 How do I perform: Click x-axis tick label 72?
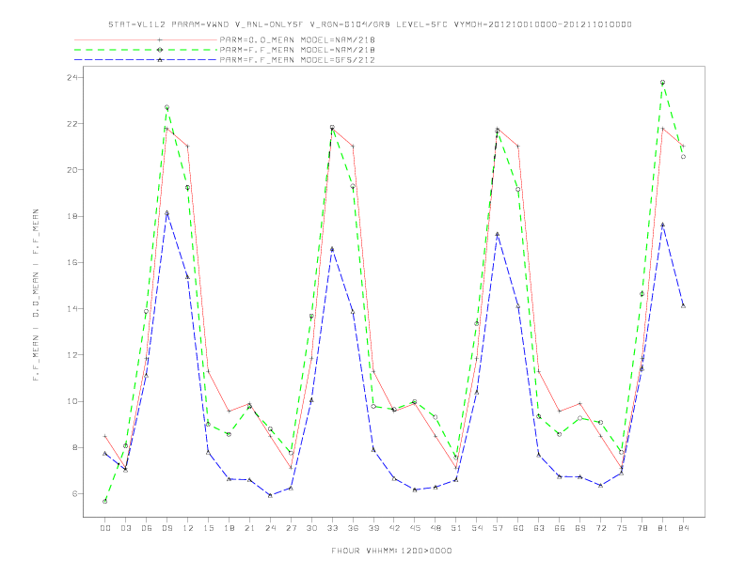coord(600,528)
